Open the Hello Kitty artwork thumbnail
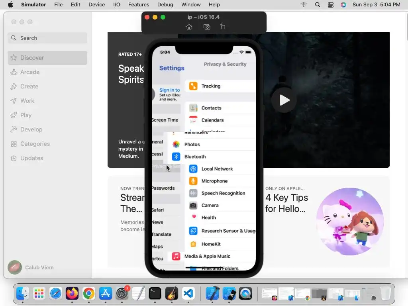 click(x=350, y=222)
